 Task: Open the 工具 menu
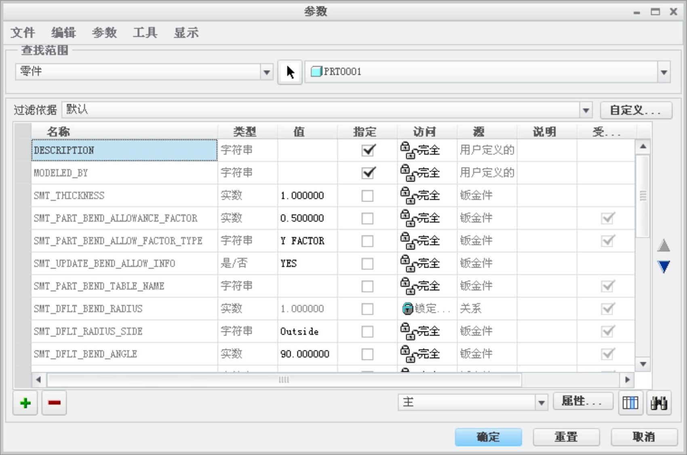tap(145, 33)
